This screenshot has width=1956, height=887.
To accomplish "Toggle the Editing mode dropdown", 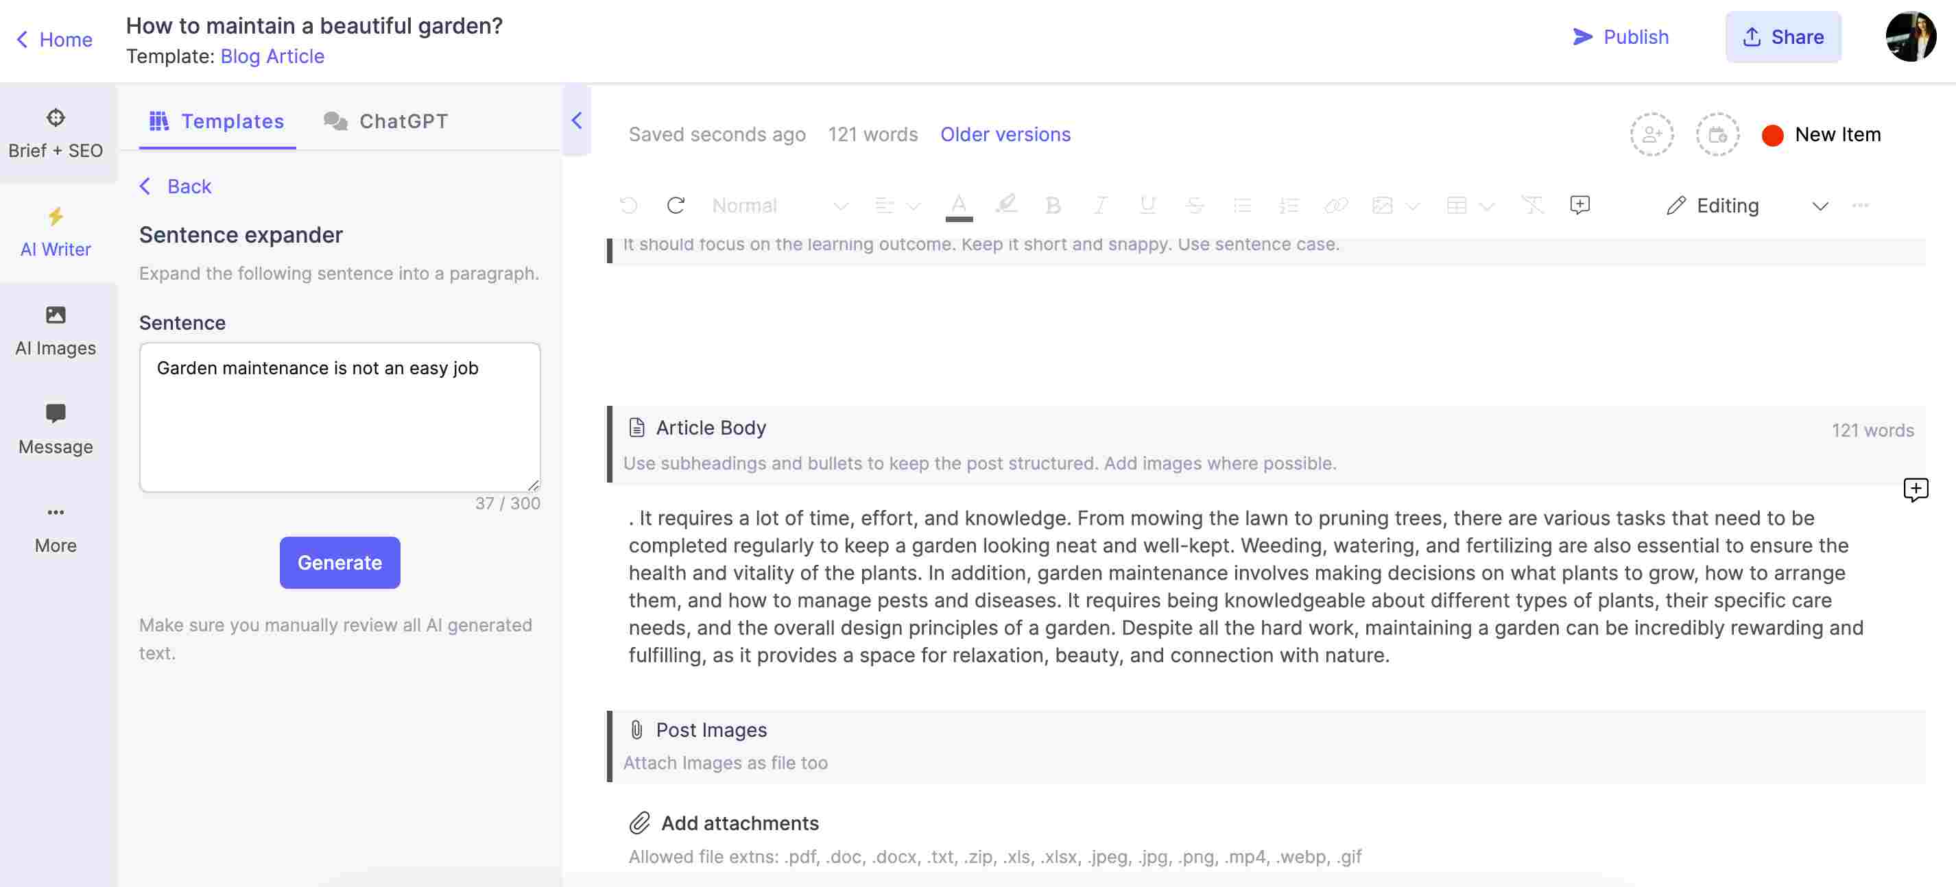I will 1820,204.
